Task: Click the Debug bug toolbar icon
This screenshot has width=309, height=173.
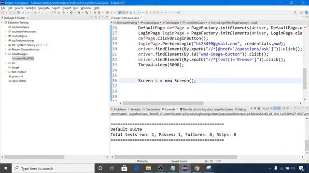Action: point(64,12)
